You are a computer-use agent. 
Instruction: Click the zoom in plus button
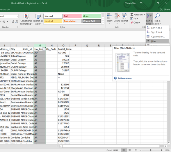click(x=161, y=150)
